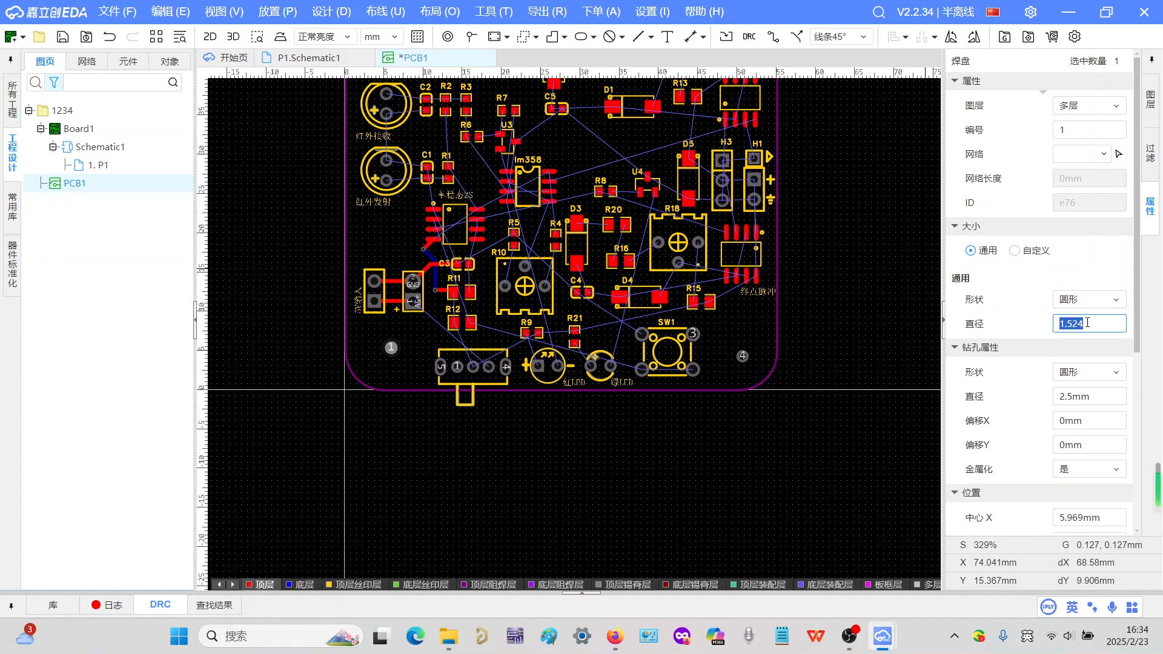Open the 日志 log panel button
1163x654 pixels.
107,605
